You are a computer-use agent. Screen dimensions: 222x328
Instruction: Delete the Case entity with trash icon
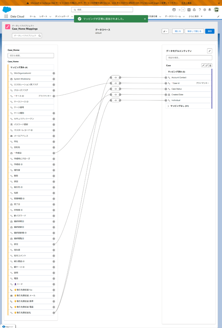[210, 65]
